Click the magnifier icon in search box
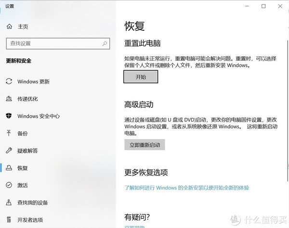This screenshot has height=228, width=289. coord(105,44)
